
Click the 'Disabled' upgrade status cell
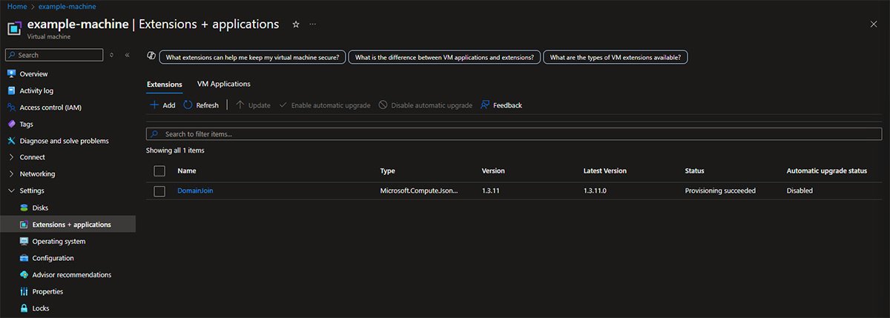point(800,191)
